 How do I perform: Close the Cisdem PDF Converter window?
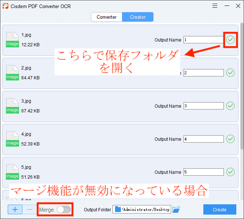pyautogui.click(x=238, y=6)
